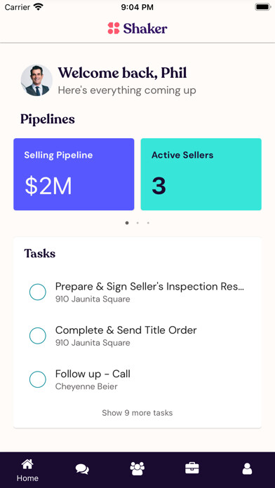275x488 pixels.
Task: Tap the Shaker logo icon
Action: pyautogui.click(x=114, y=28)
